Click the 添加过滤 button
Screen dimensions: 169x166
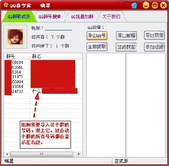click(x=155, y=47)
